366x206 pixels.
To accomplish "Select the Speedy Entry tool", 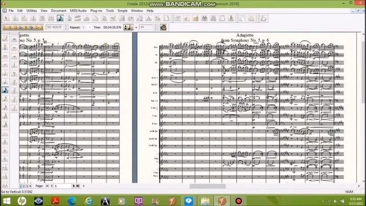I will point(69,18).
